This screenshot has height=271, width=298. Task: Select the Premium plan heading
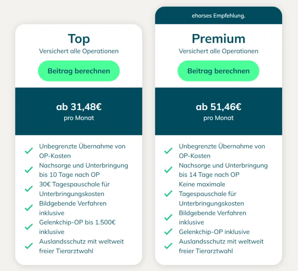coord(218,39)
